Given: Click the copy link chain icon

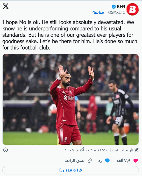Looking at the screenshot, I should point(90,161).
